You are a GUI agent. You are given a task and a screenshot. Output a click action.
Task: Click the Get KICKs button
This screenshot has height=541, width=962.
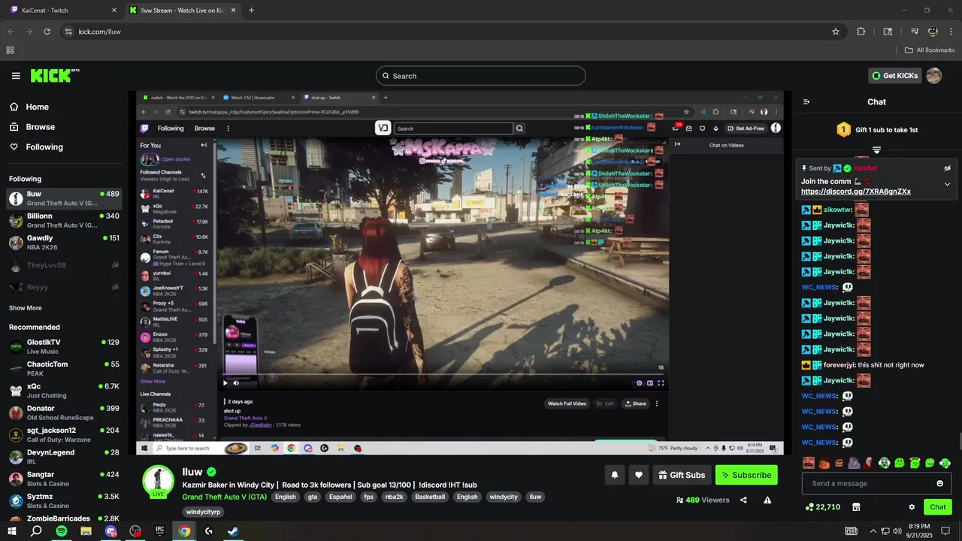click(x=894, y=76)
